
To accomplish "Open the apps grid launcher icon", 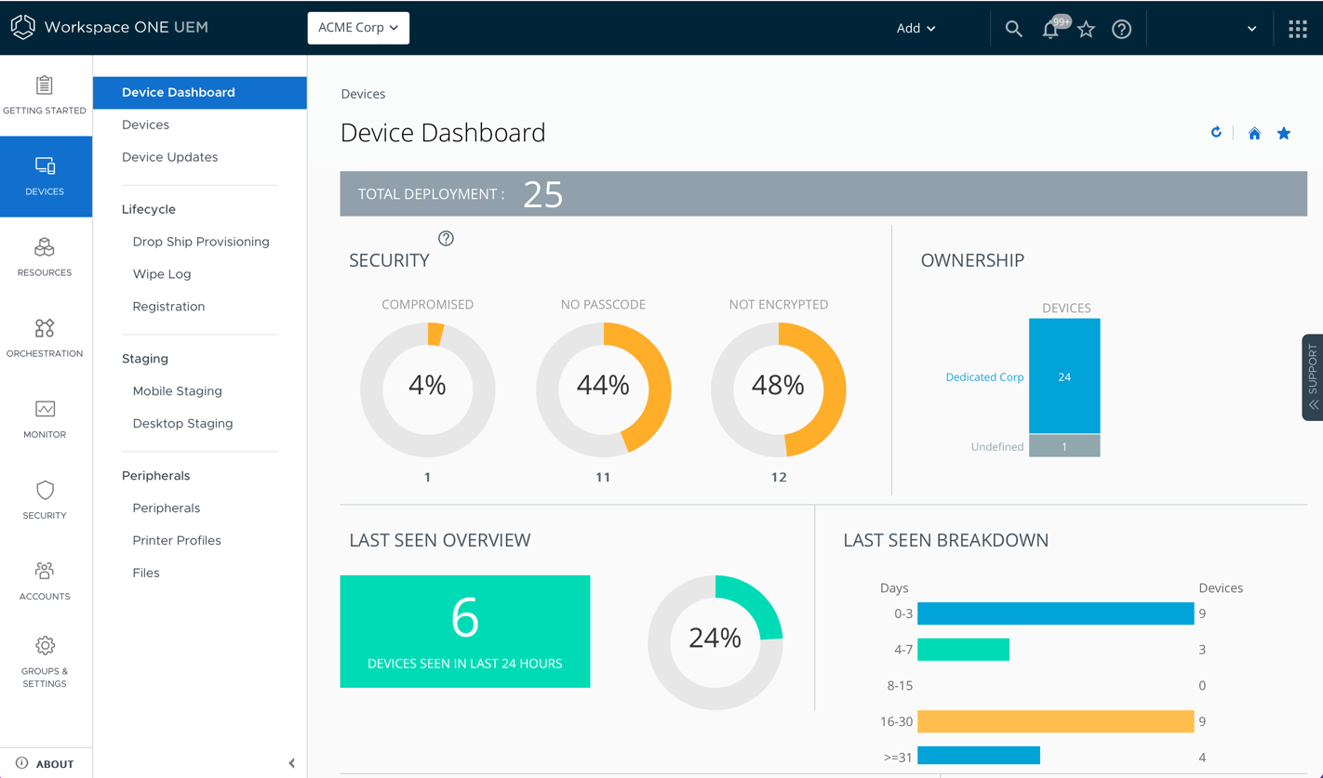I will tap(1297, 29).
